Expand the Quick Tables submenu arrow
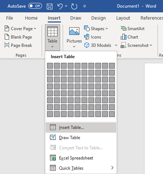 112,168
